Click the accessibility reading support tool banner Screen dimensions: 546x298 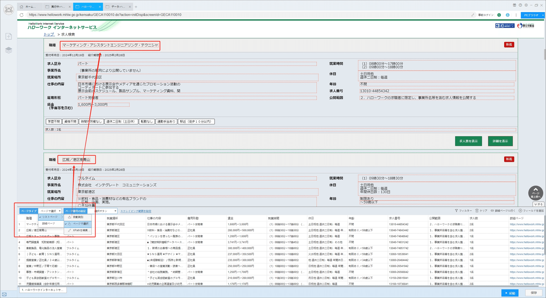pyautogui.click(x=505, y=26)
